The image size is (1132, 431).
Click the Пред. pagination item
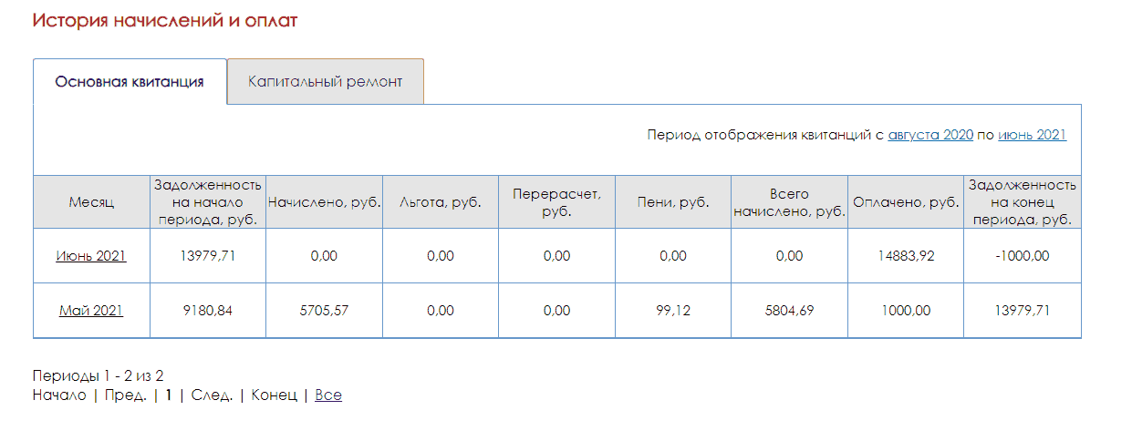click(x=125, y=395)
